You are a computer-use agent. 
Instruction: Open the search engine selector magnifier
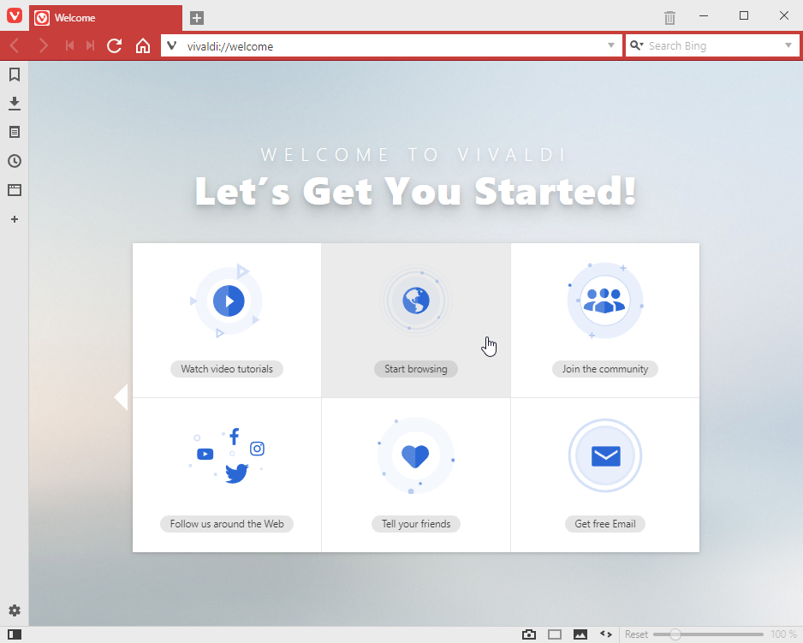coord(637,45)
